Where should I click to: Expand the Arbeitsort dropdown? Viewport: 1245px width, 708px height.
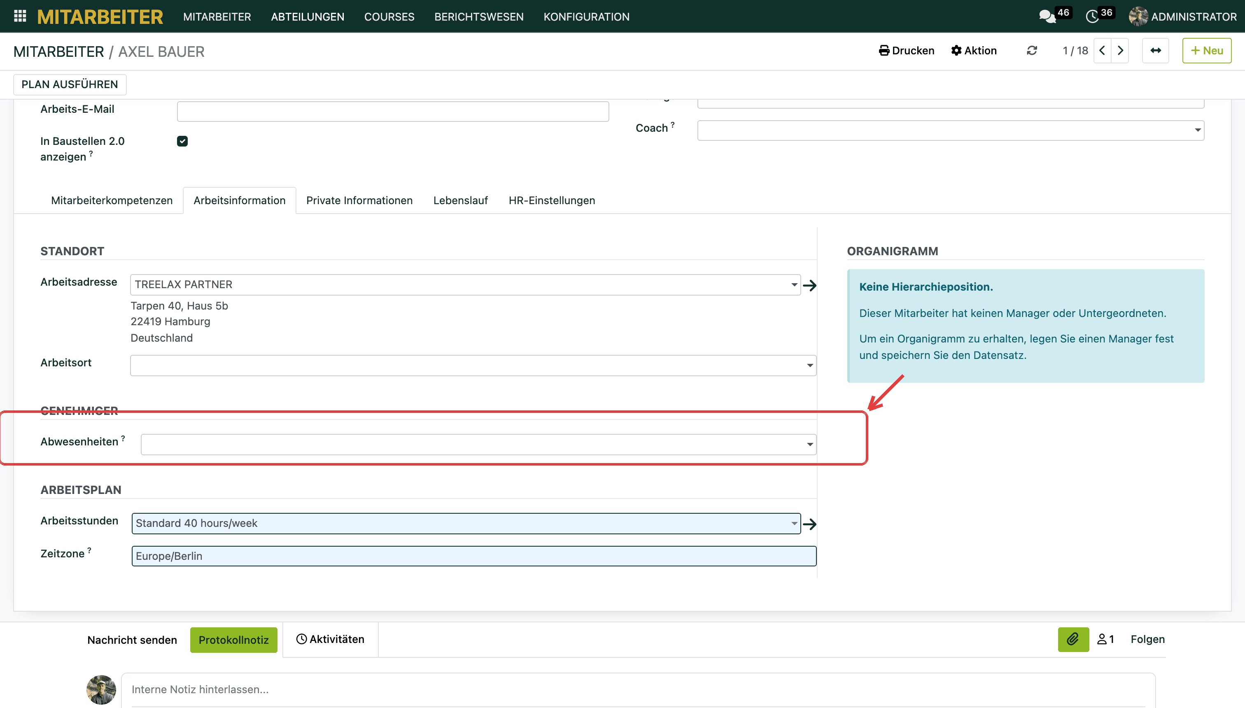click(810, 365)
